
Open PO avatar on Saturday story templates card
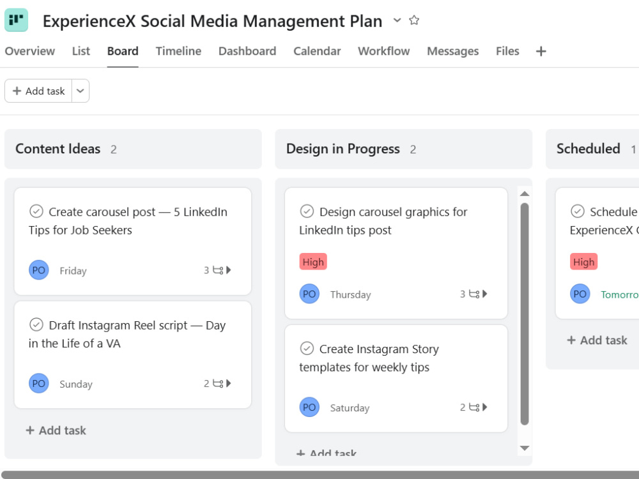coord(309,407)
